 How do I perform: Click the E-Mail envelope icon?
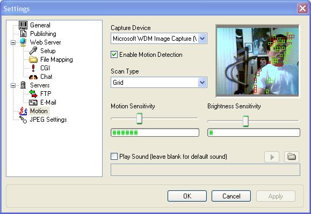(x=33, y=102)
